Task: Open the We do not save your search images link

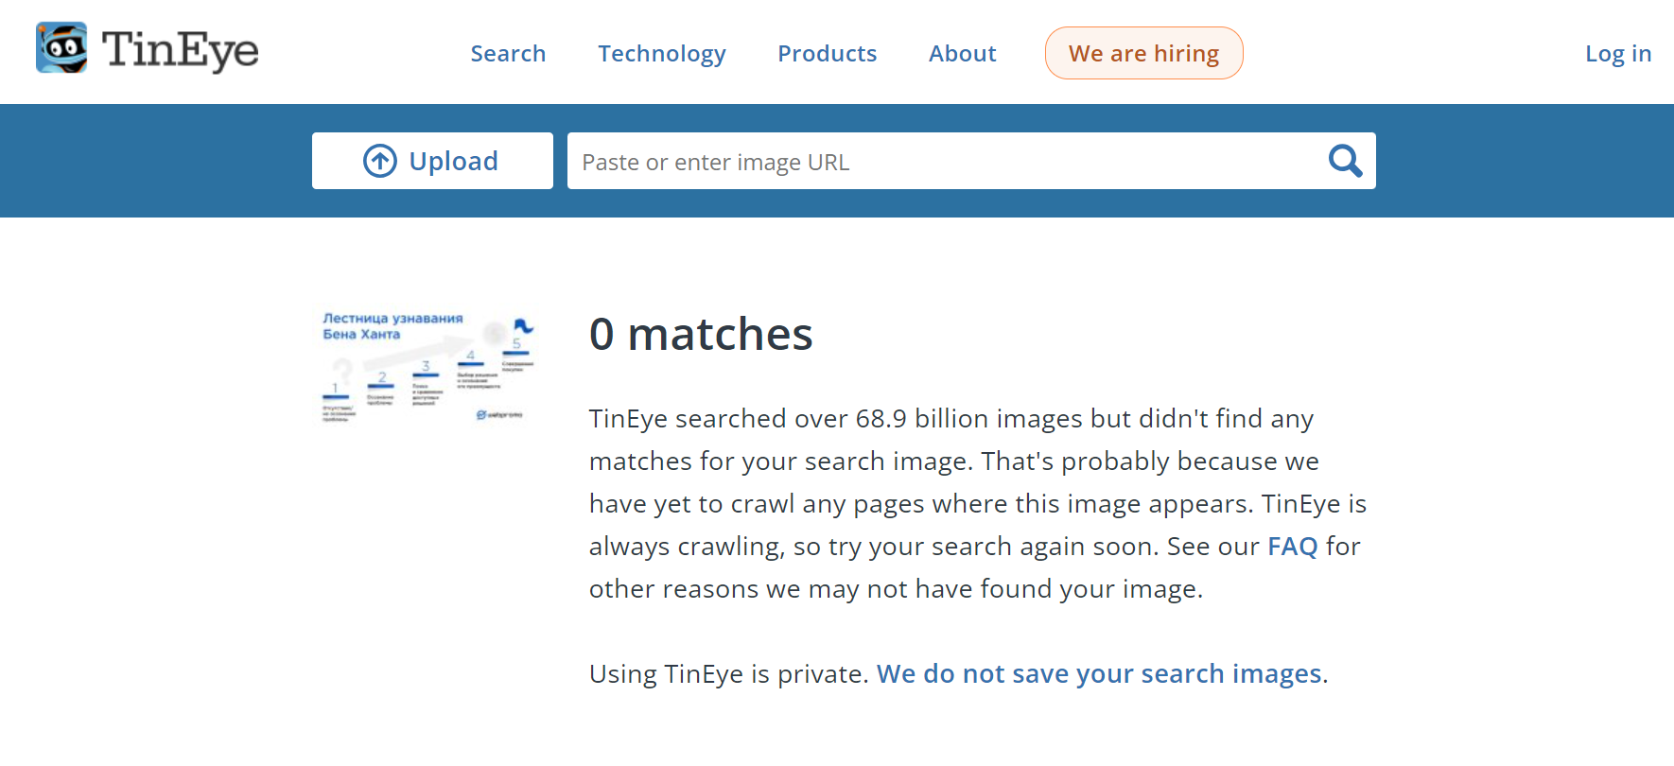Action: point(1099,673)
